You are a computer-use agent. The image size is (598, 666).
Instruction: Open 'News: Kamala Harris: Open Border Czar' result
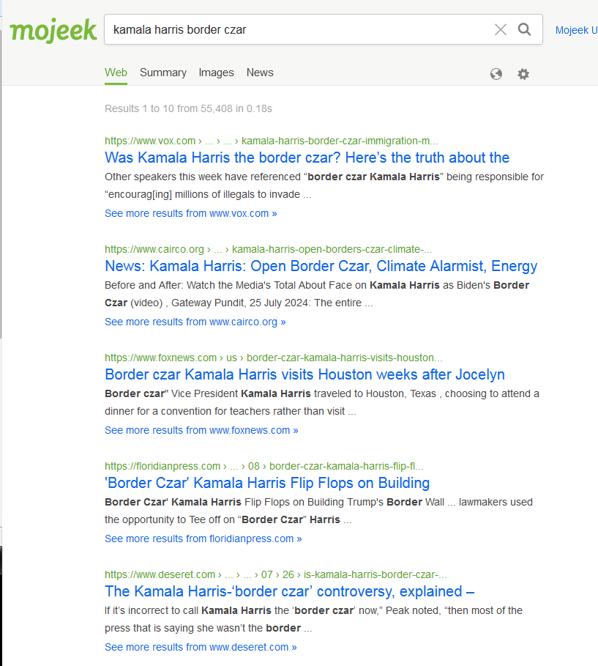point(321,266)
